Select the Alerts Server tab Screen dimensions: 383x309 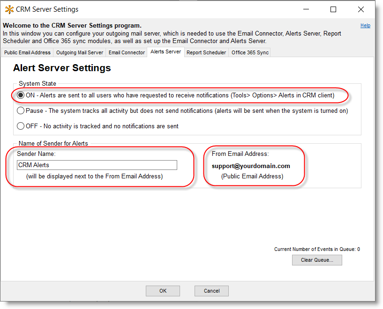pos(165,52)
